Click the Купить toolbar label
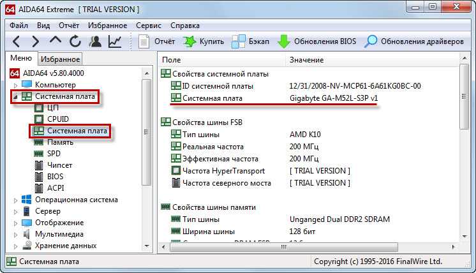 tap(212, 41)
